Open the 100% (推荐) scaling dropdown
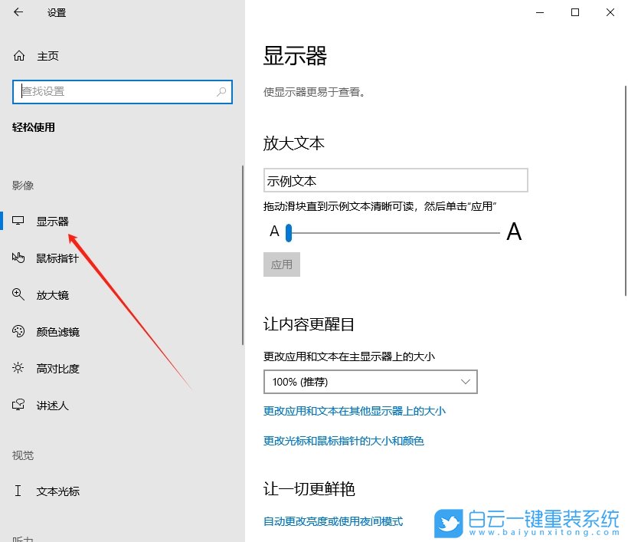The width and height of the screenshot is (628, 542). (x=371, y=382)
